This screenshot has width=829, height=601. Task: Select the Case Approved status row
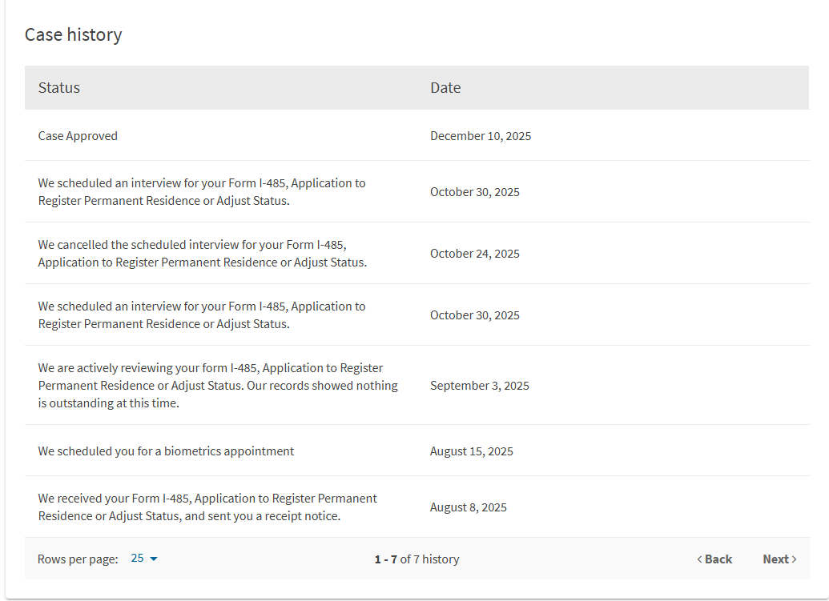[x=78, y=136]
